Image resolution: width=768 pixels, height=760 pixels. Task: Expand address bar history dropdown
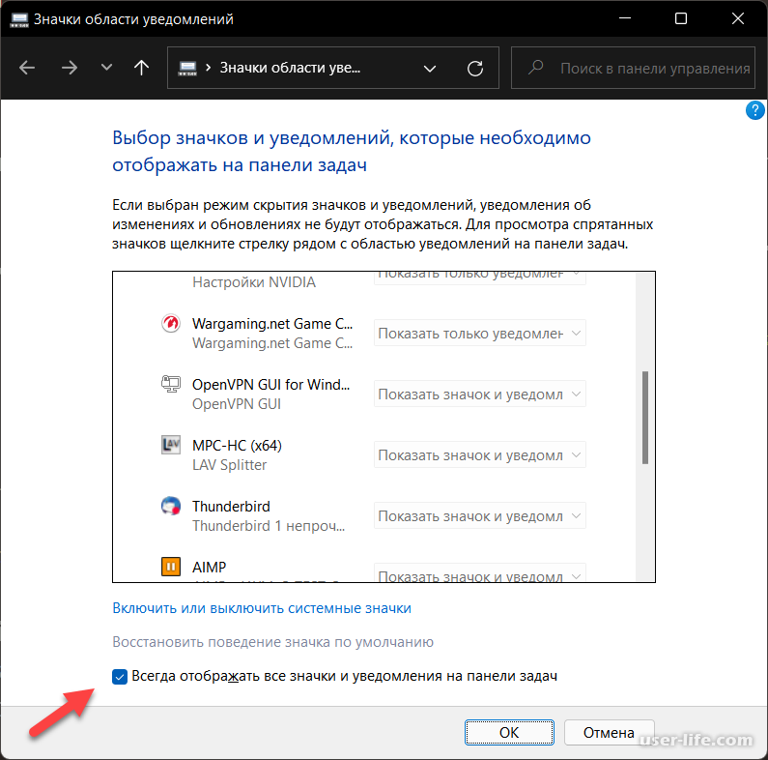click(x=430, y=68)
